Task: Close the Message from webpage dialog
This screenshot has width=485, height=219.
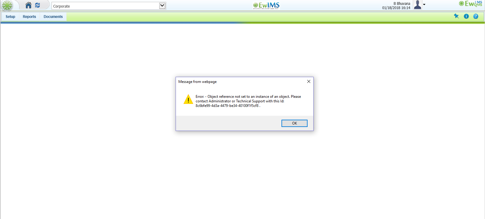Action: [x=308, y=81]
